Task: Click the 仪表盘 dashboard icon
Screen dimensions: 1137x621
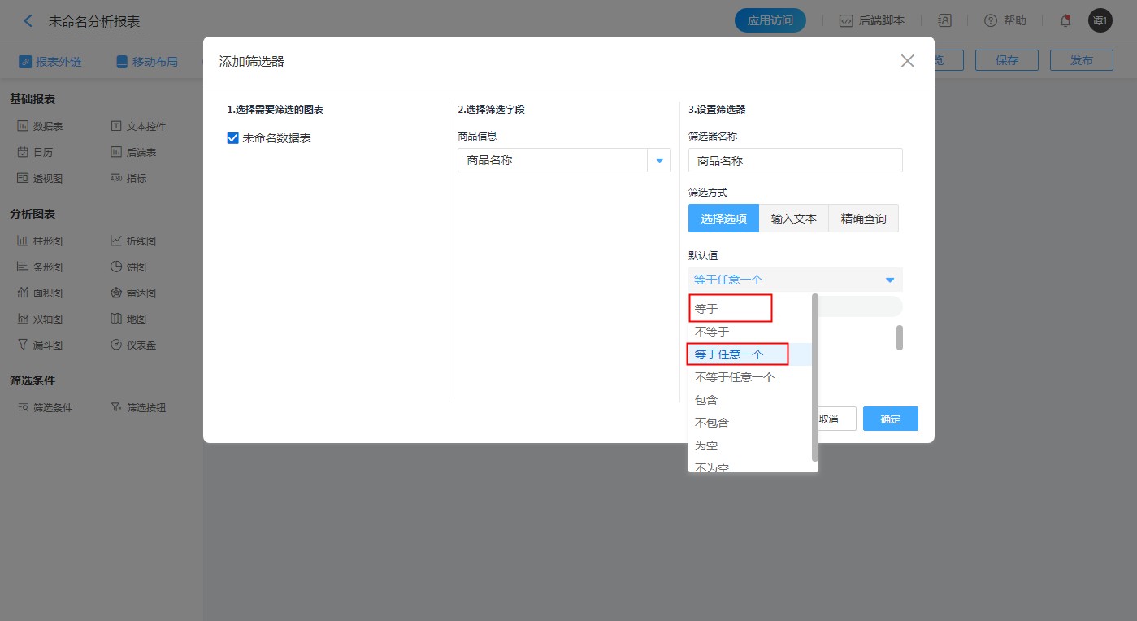Action: point(116,345)
